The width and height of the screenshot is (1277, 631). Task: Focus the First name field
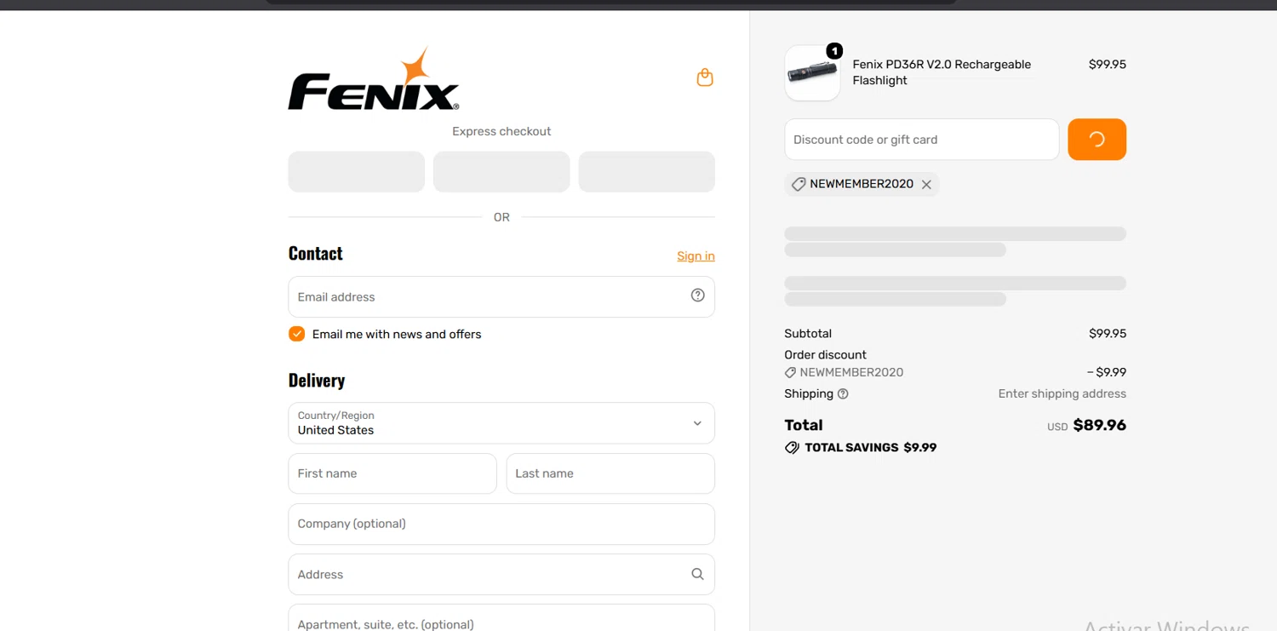click(x=392, y=473)
